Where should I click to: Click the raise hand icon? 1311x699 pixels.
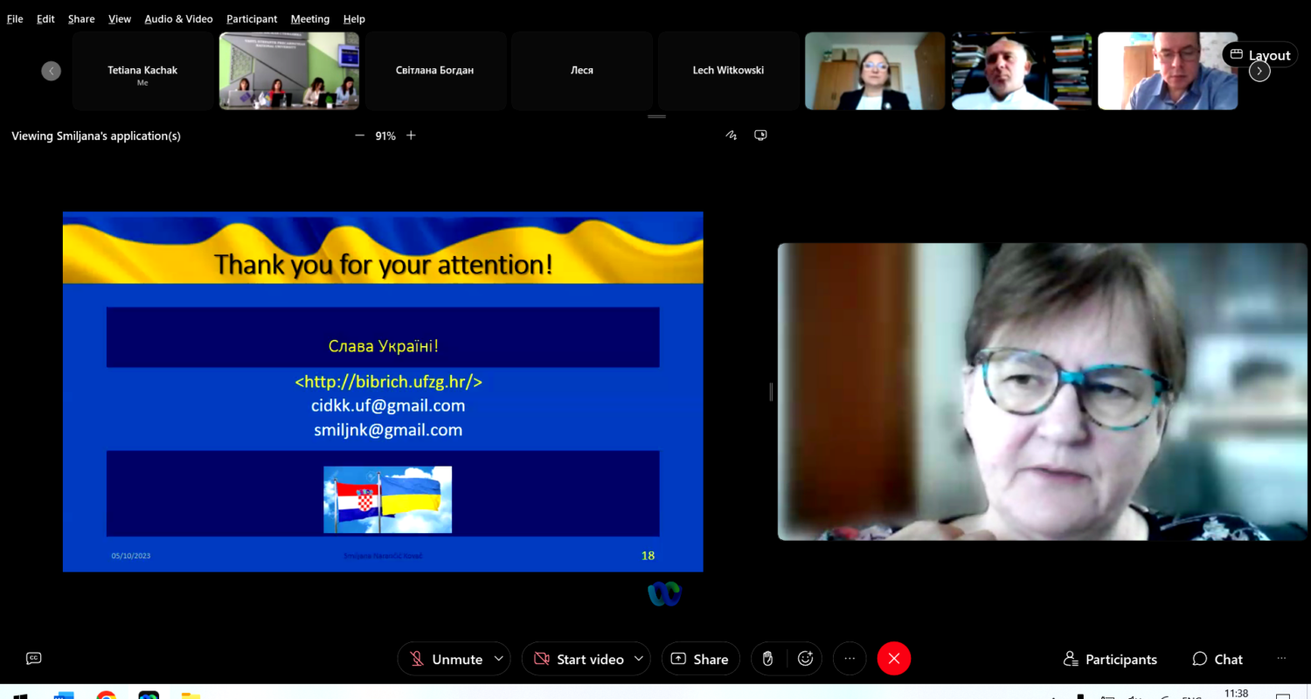pos(768,659)
